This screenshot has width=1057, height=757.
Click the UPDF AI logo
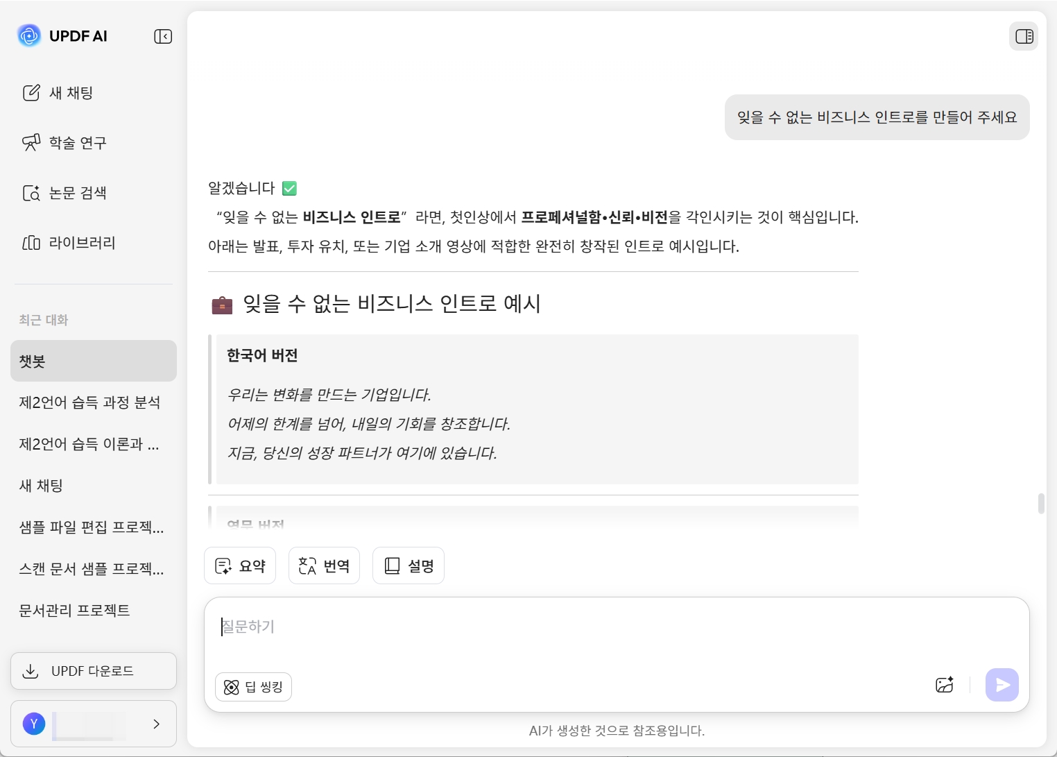[29, 35]
